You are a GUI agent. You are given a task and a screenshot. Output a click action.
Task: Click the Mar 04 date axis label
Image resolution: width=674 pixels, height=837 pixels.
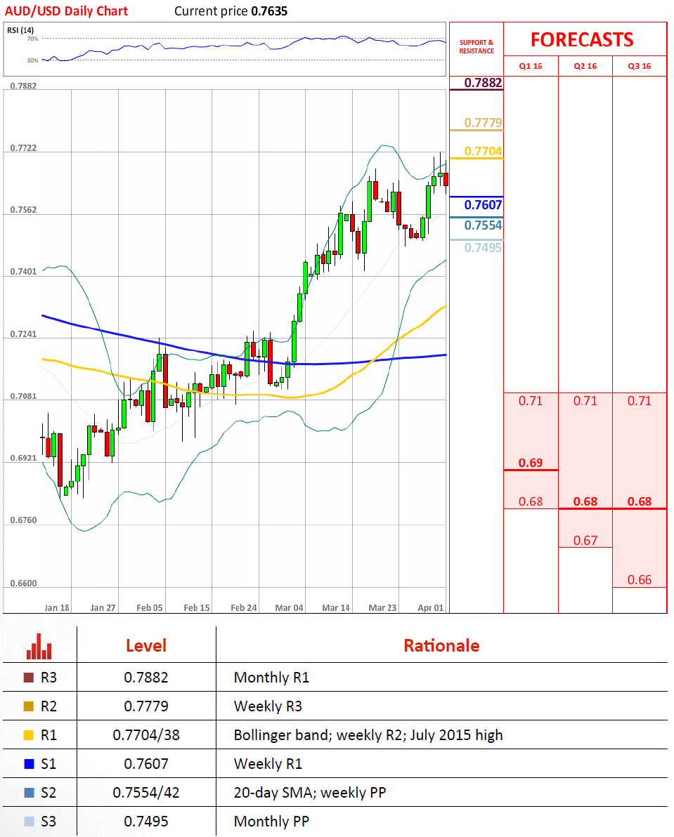point(289,608)
